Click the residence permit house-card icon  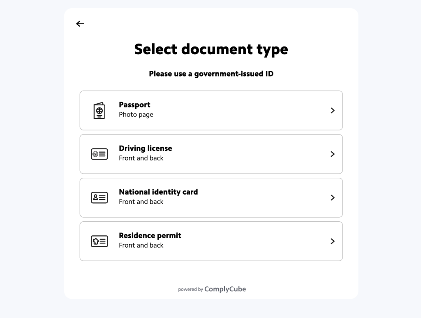point(99,241)
